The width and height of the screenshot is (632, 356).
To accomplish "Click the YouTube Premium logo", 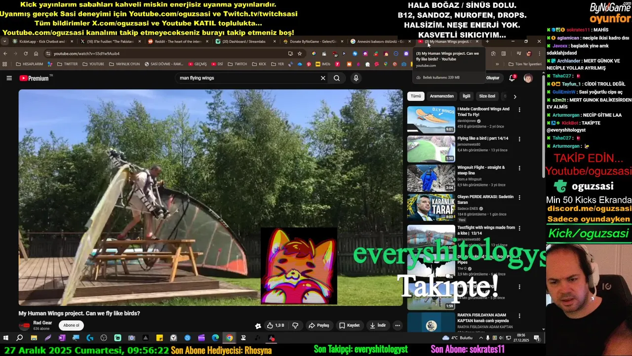I will 35,78.
